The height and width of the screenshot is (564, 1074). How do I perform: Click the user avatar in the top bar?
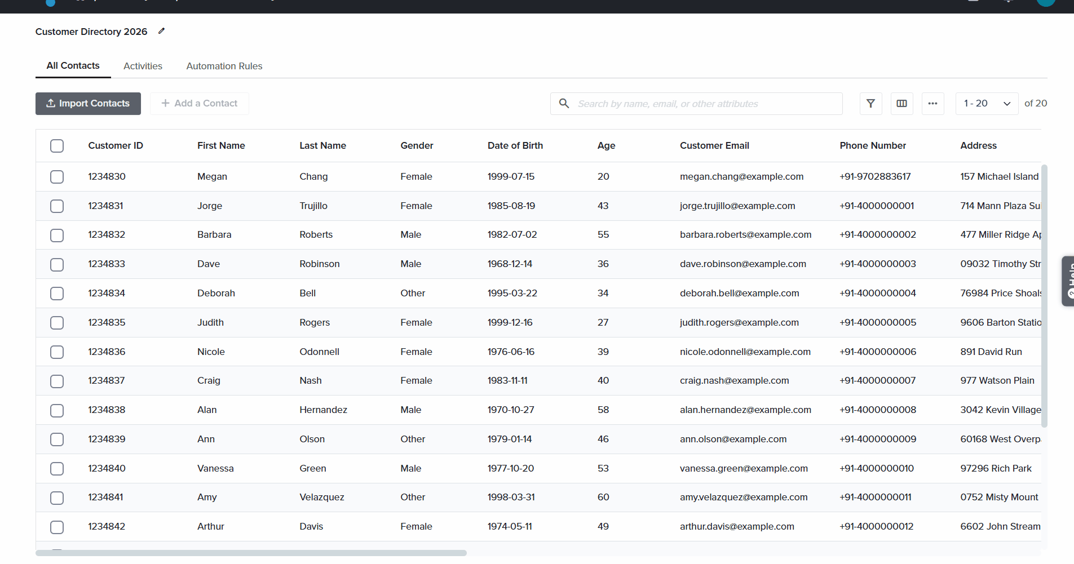(x=1045, y=2)
